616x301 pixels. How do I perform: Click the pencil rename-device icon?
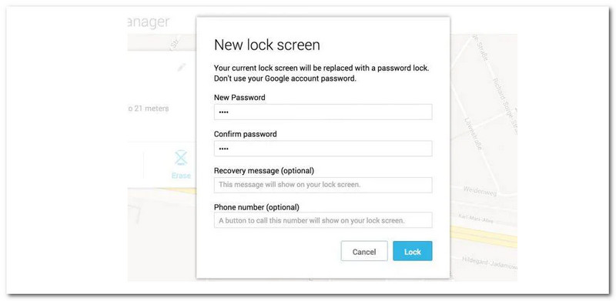181,67
